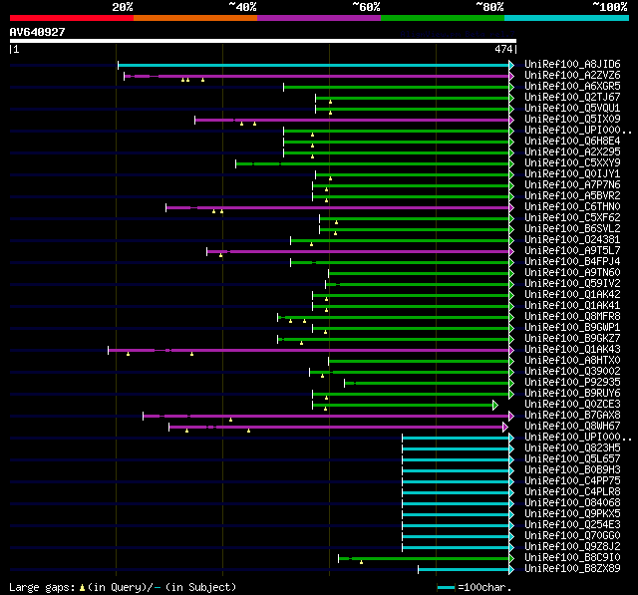Select the UniRef100_B8C9I0 label
The height and width of the screenshot is (595, 638).
[572, 558]
